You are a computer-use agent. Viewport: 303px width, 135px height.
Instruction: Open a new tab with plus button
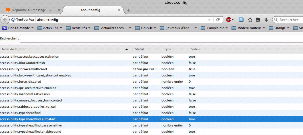tap(128, 10)
